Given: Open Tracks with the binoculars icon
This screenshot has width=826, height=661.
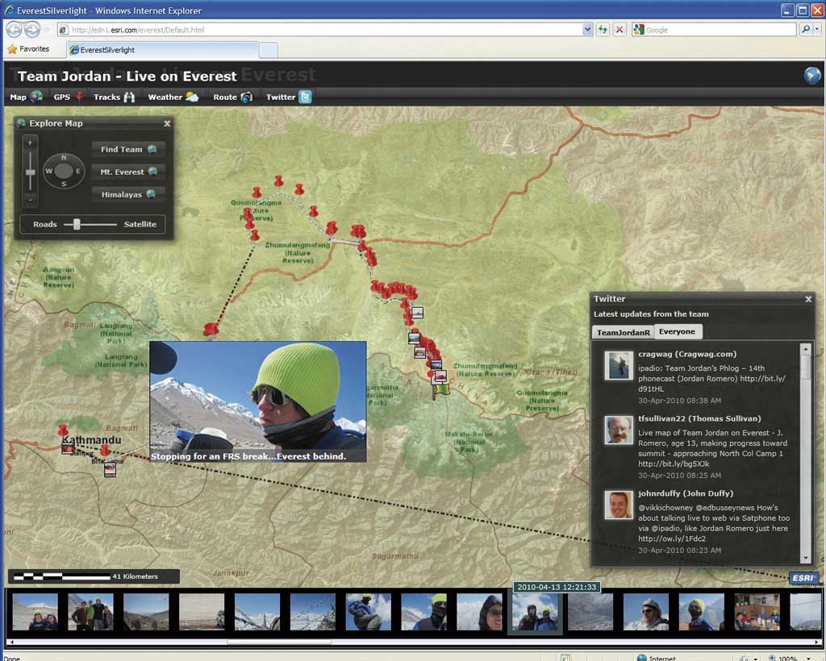Looking at the screenshot, I should tap(115, 98).
